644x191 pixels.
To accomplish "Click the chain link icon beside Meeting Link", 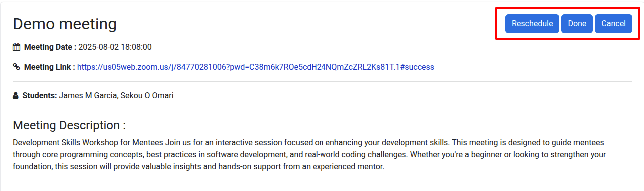I will click(x=17, y=67).
